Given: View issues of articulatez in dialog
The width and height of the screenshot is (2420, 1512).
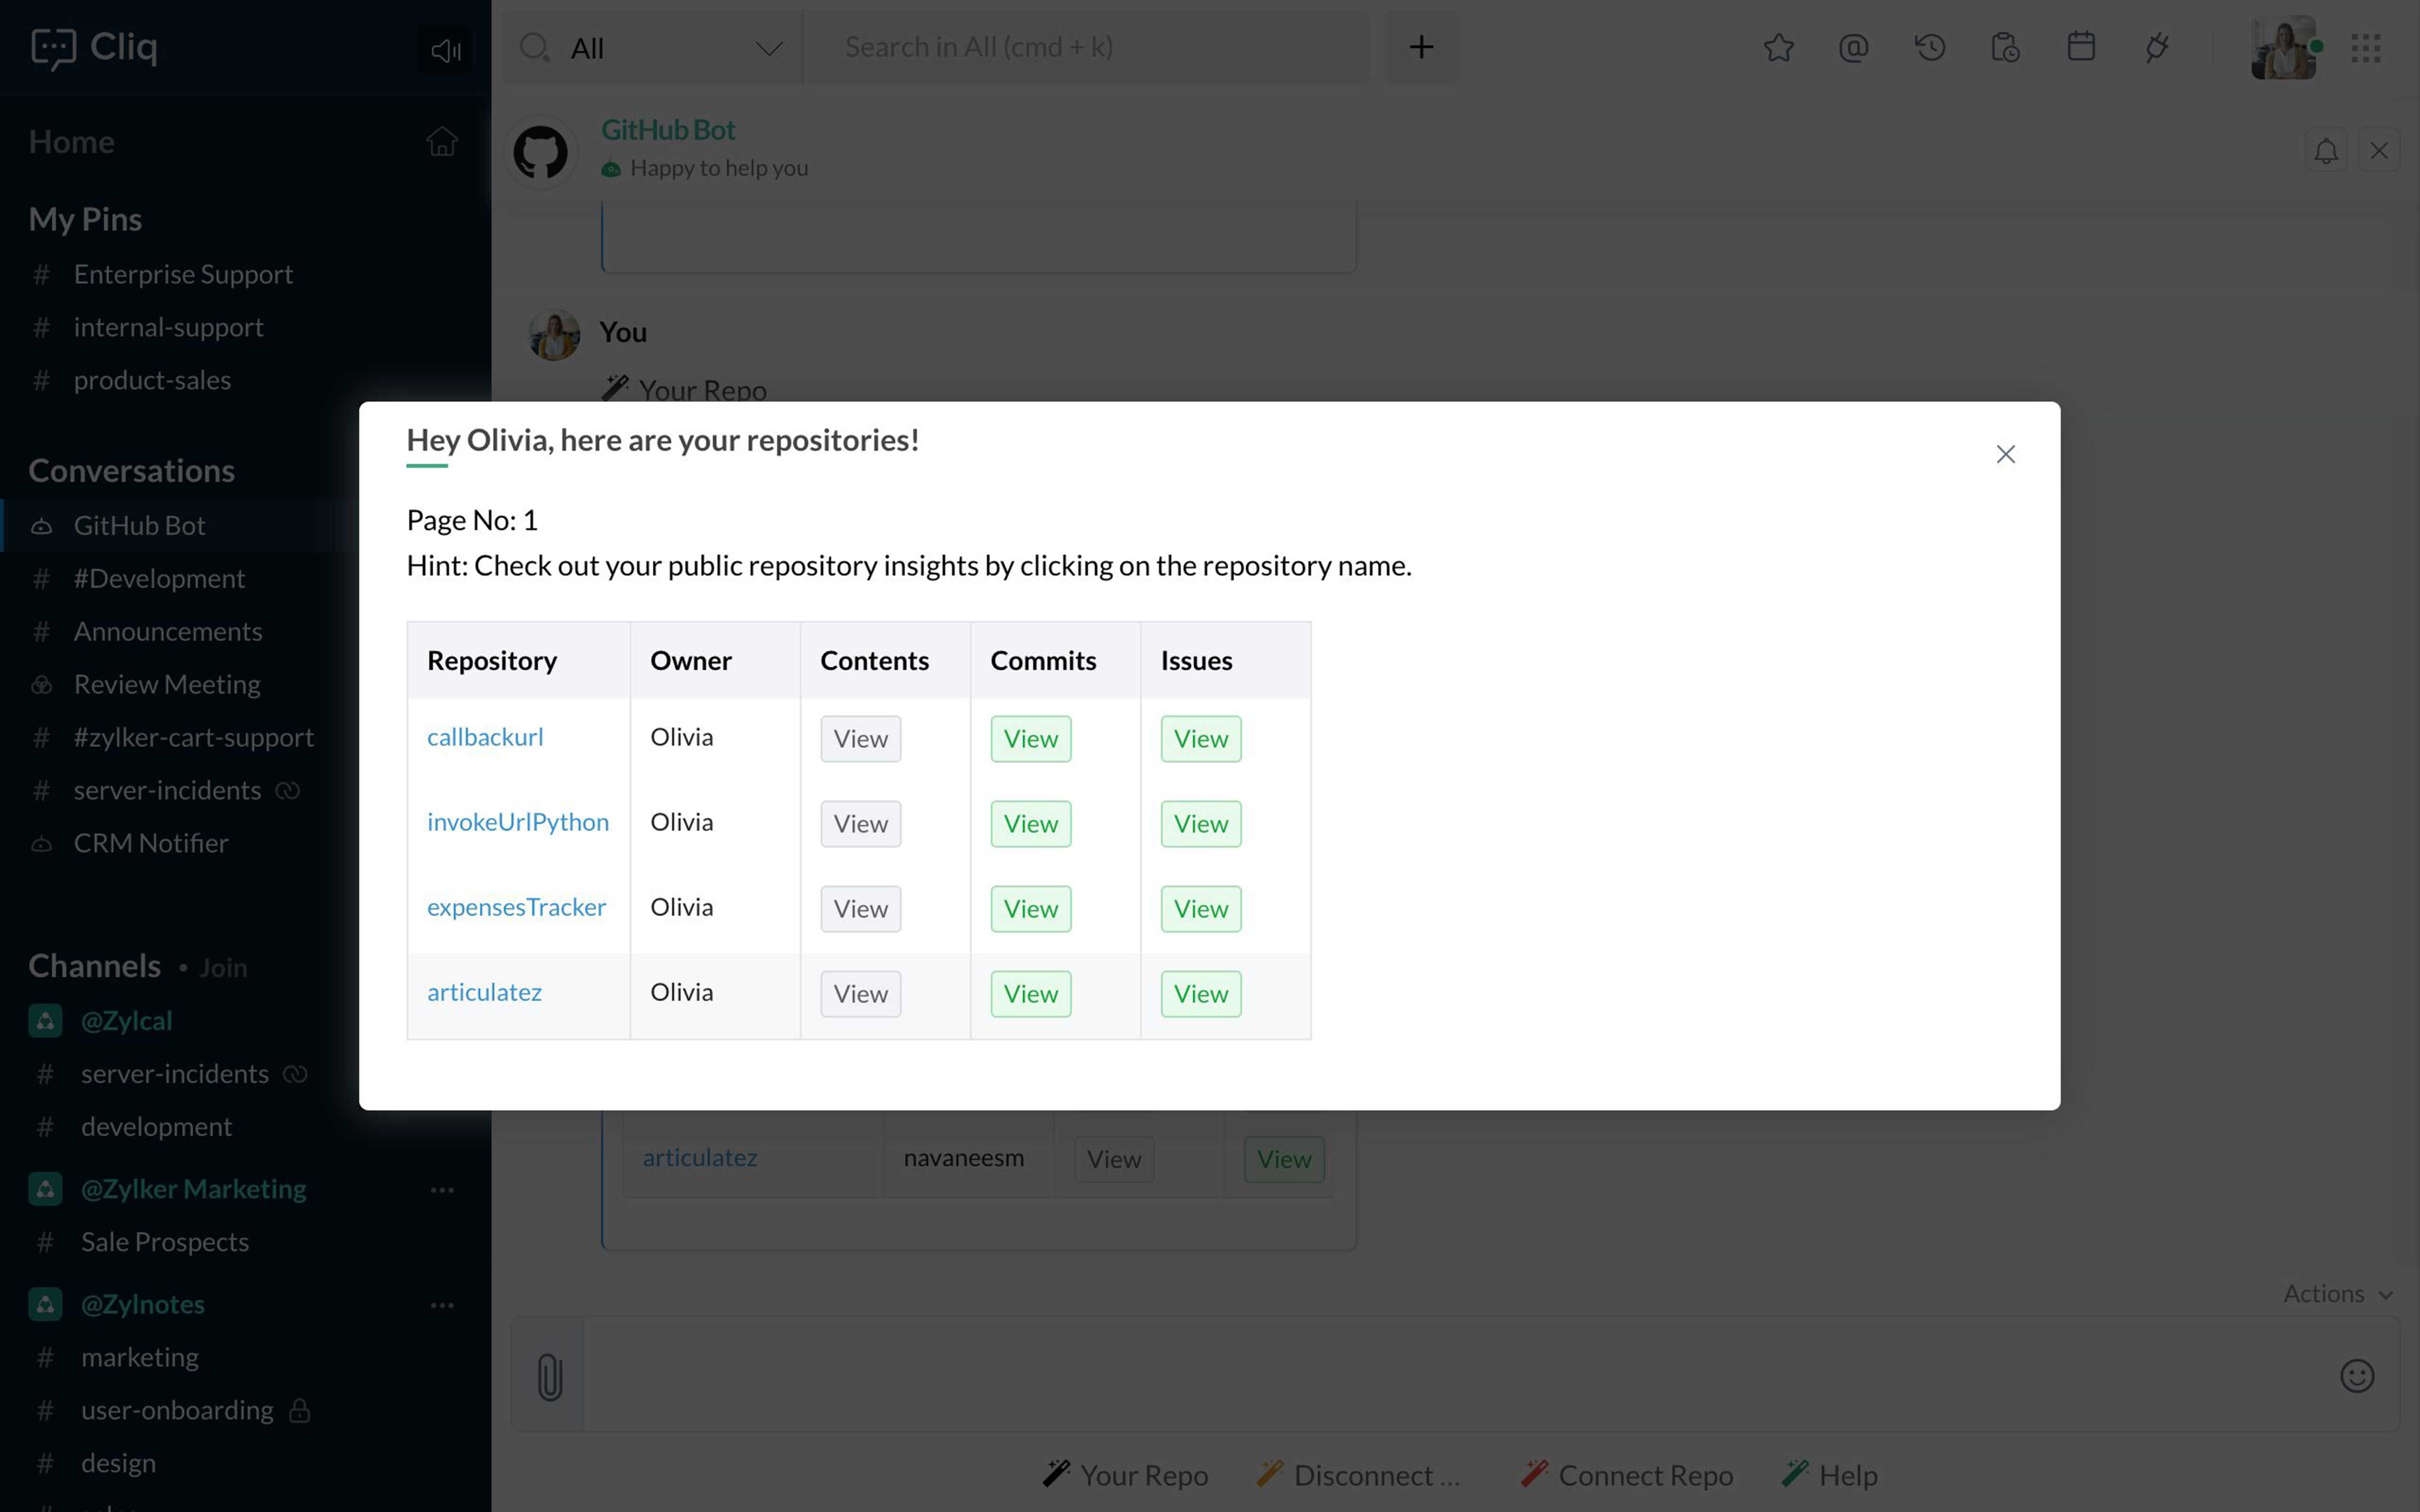Looking at the screenshot, I should tap(1201, 994).
